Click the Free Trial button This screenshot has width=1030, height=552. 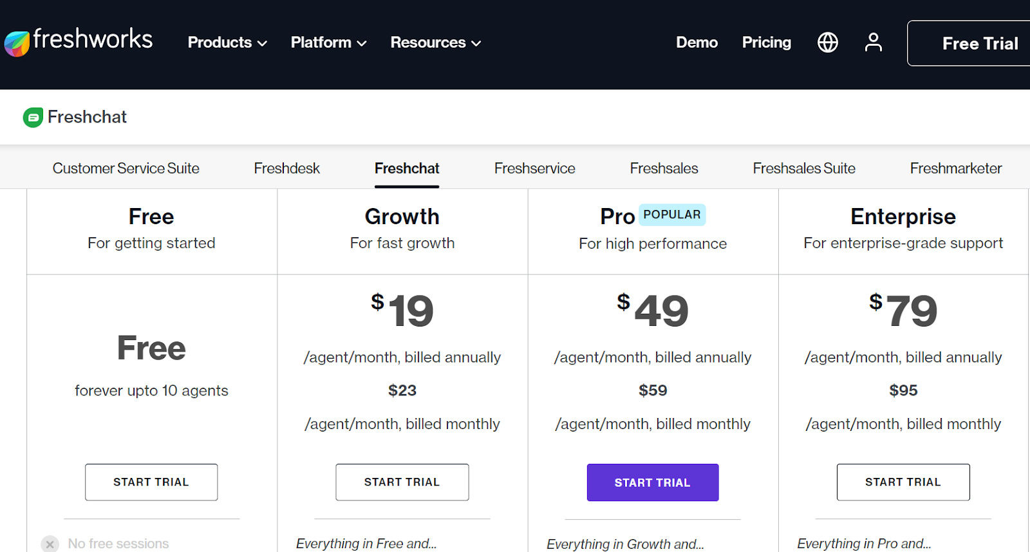pos(980,43)
